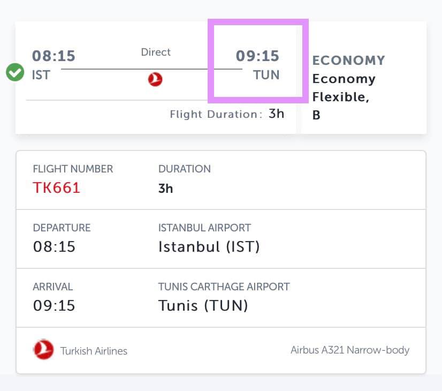This screenshot has width=442, height=391.
Task: Select the 09:15 arrival time at top
Action: click(x=257, y=56)
